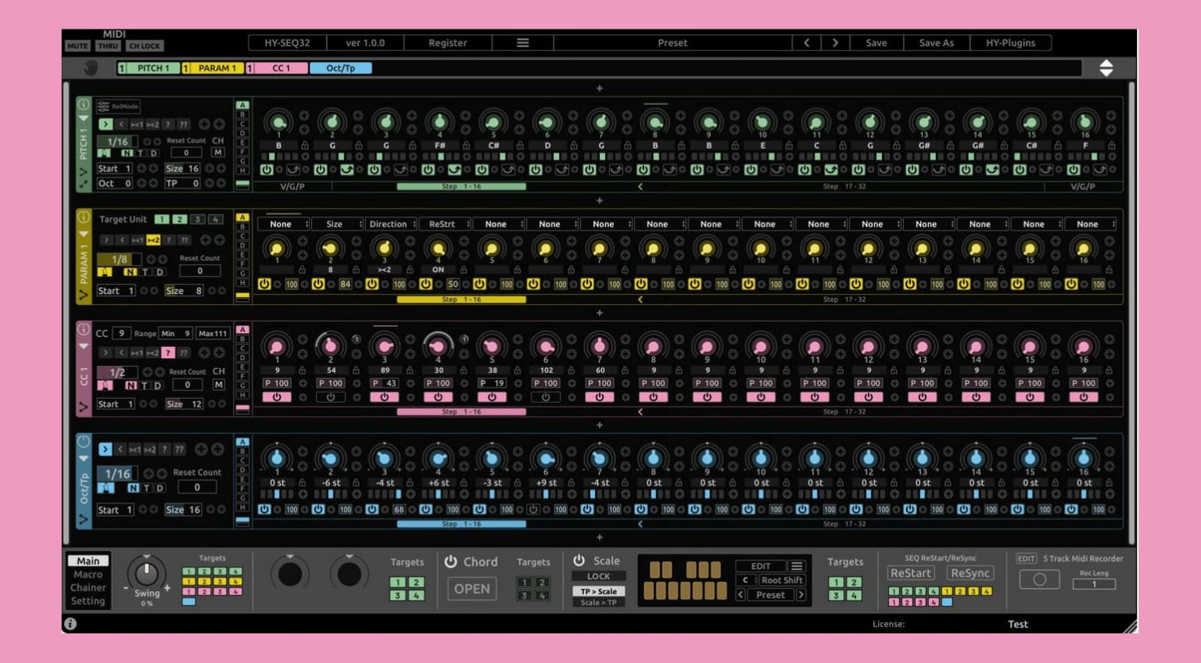
Task: Switch to the Macro page
Action: point(88,575)
